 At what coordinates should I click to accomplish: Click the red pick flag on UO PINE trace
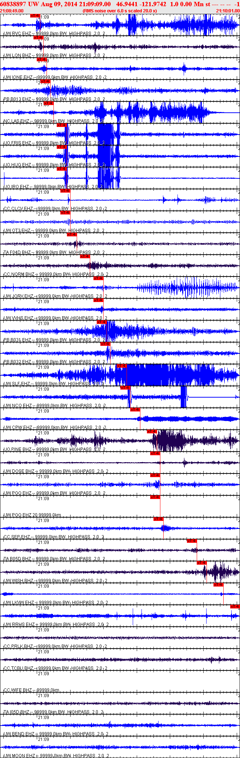[x=152, y=432]
